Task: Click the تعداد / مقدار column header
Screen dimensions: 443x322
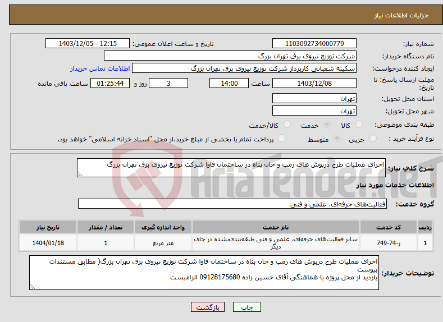Action: point(106,227)
